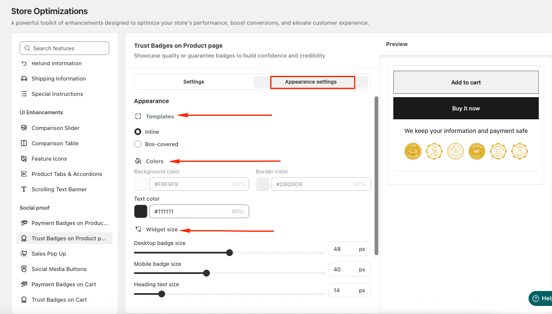
Task: Select the Box-covered template option
Action: coord(138,144)
